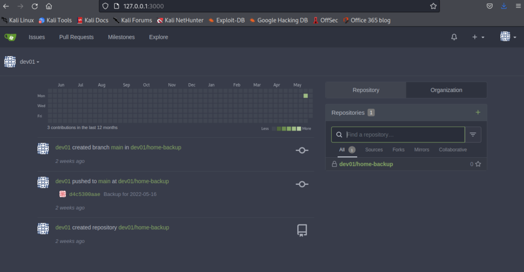Open the OffSec bookmark
Image resolution: width=524 pixels, height=272 pixels.
[x=325, y=20]
